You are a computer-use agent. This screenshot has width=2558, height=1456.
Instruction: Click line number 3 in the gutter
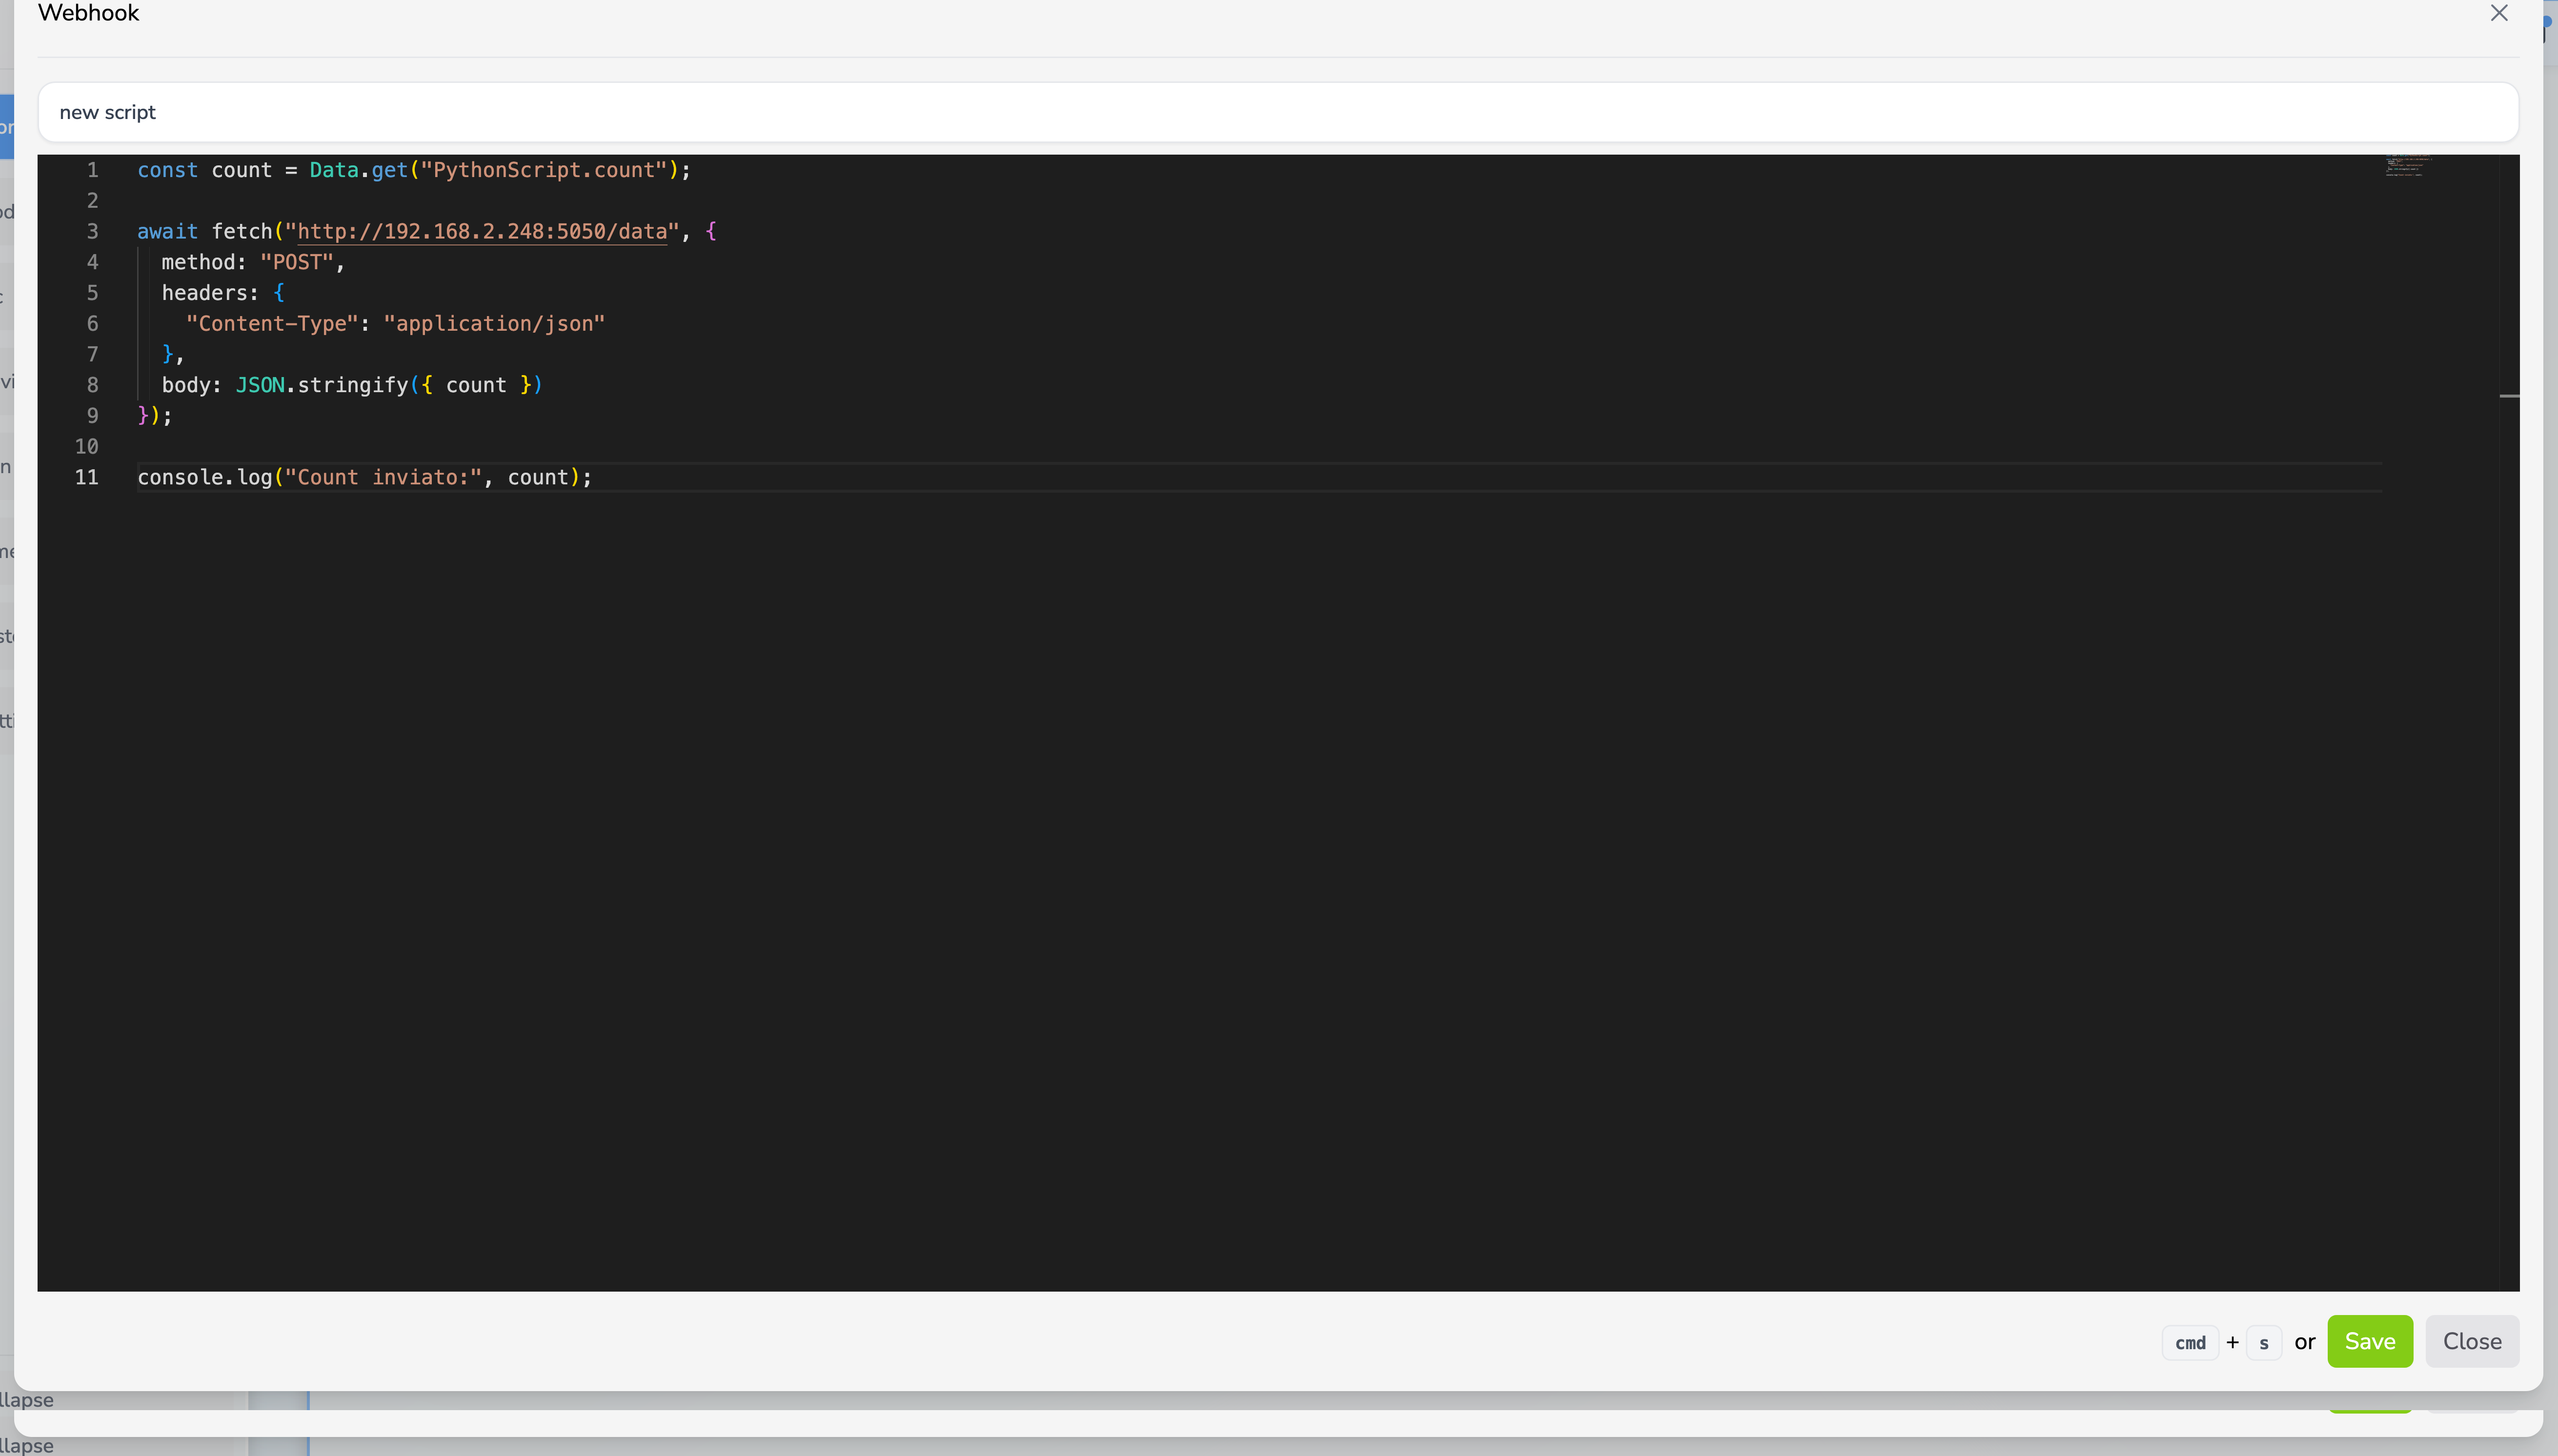(92, 231)
